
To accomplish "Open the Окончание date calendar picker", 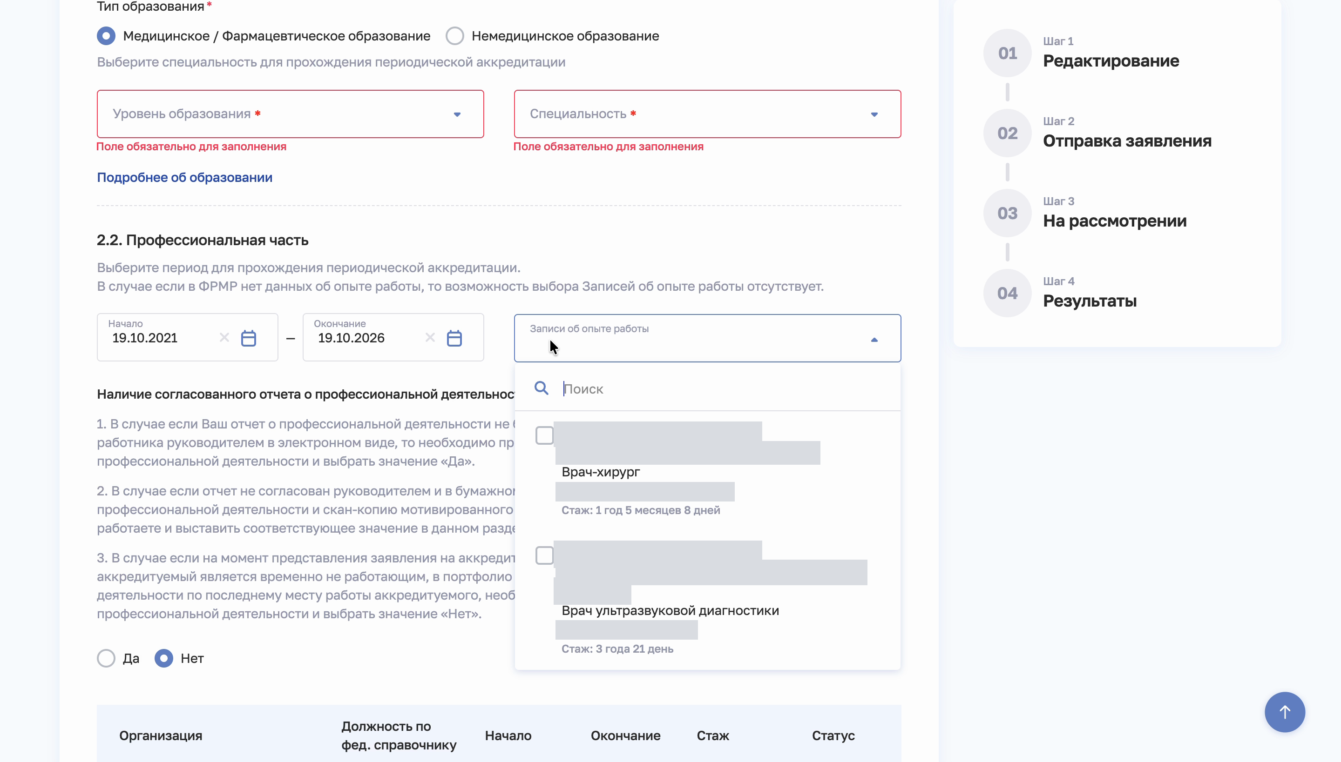I will coord(454,338).
